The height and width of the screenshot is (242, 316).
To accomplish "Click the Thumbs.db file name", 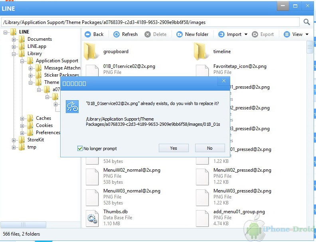I will 115,212.
